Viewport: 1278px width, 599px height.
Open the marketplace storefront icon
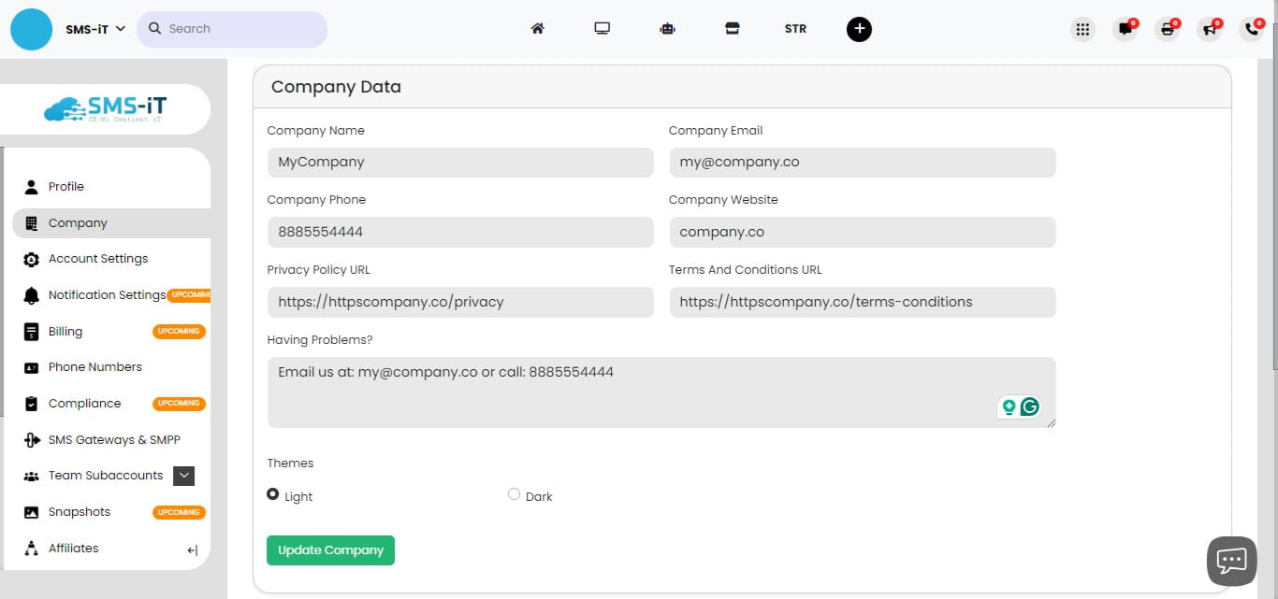tap(733, 28)
